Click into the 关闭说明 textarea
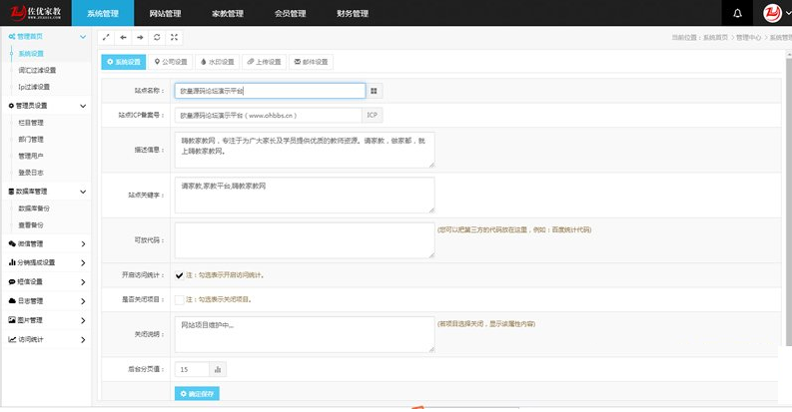The height and width of the screenshot is (412, 792). pyautogui.click(x=305, y=334)
